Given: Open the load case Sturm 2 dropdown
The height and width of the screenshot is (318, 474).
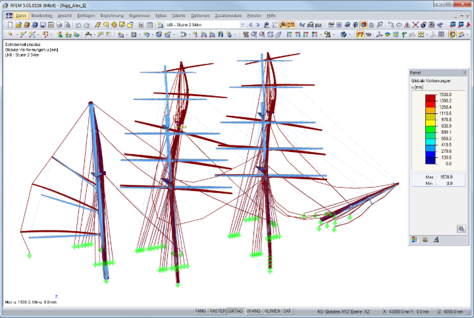Looking at the screenshot, I should pos(242,25).
